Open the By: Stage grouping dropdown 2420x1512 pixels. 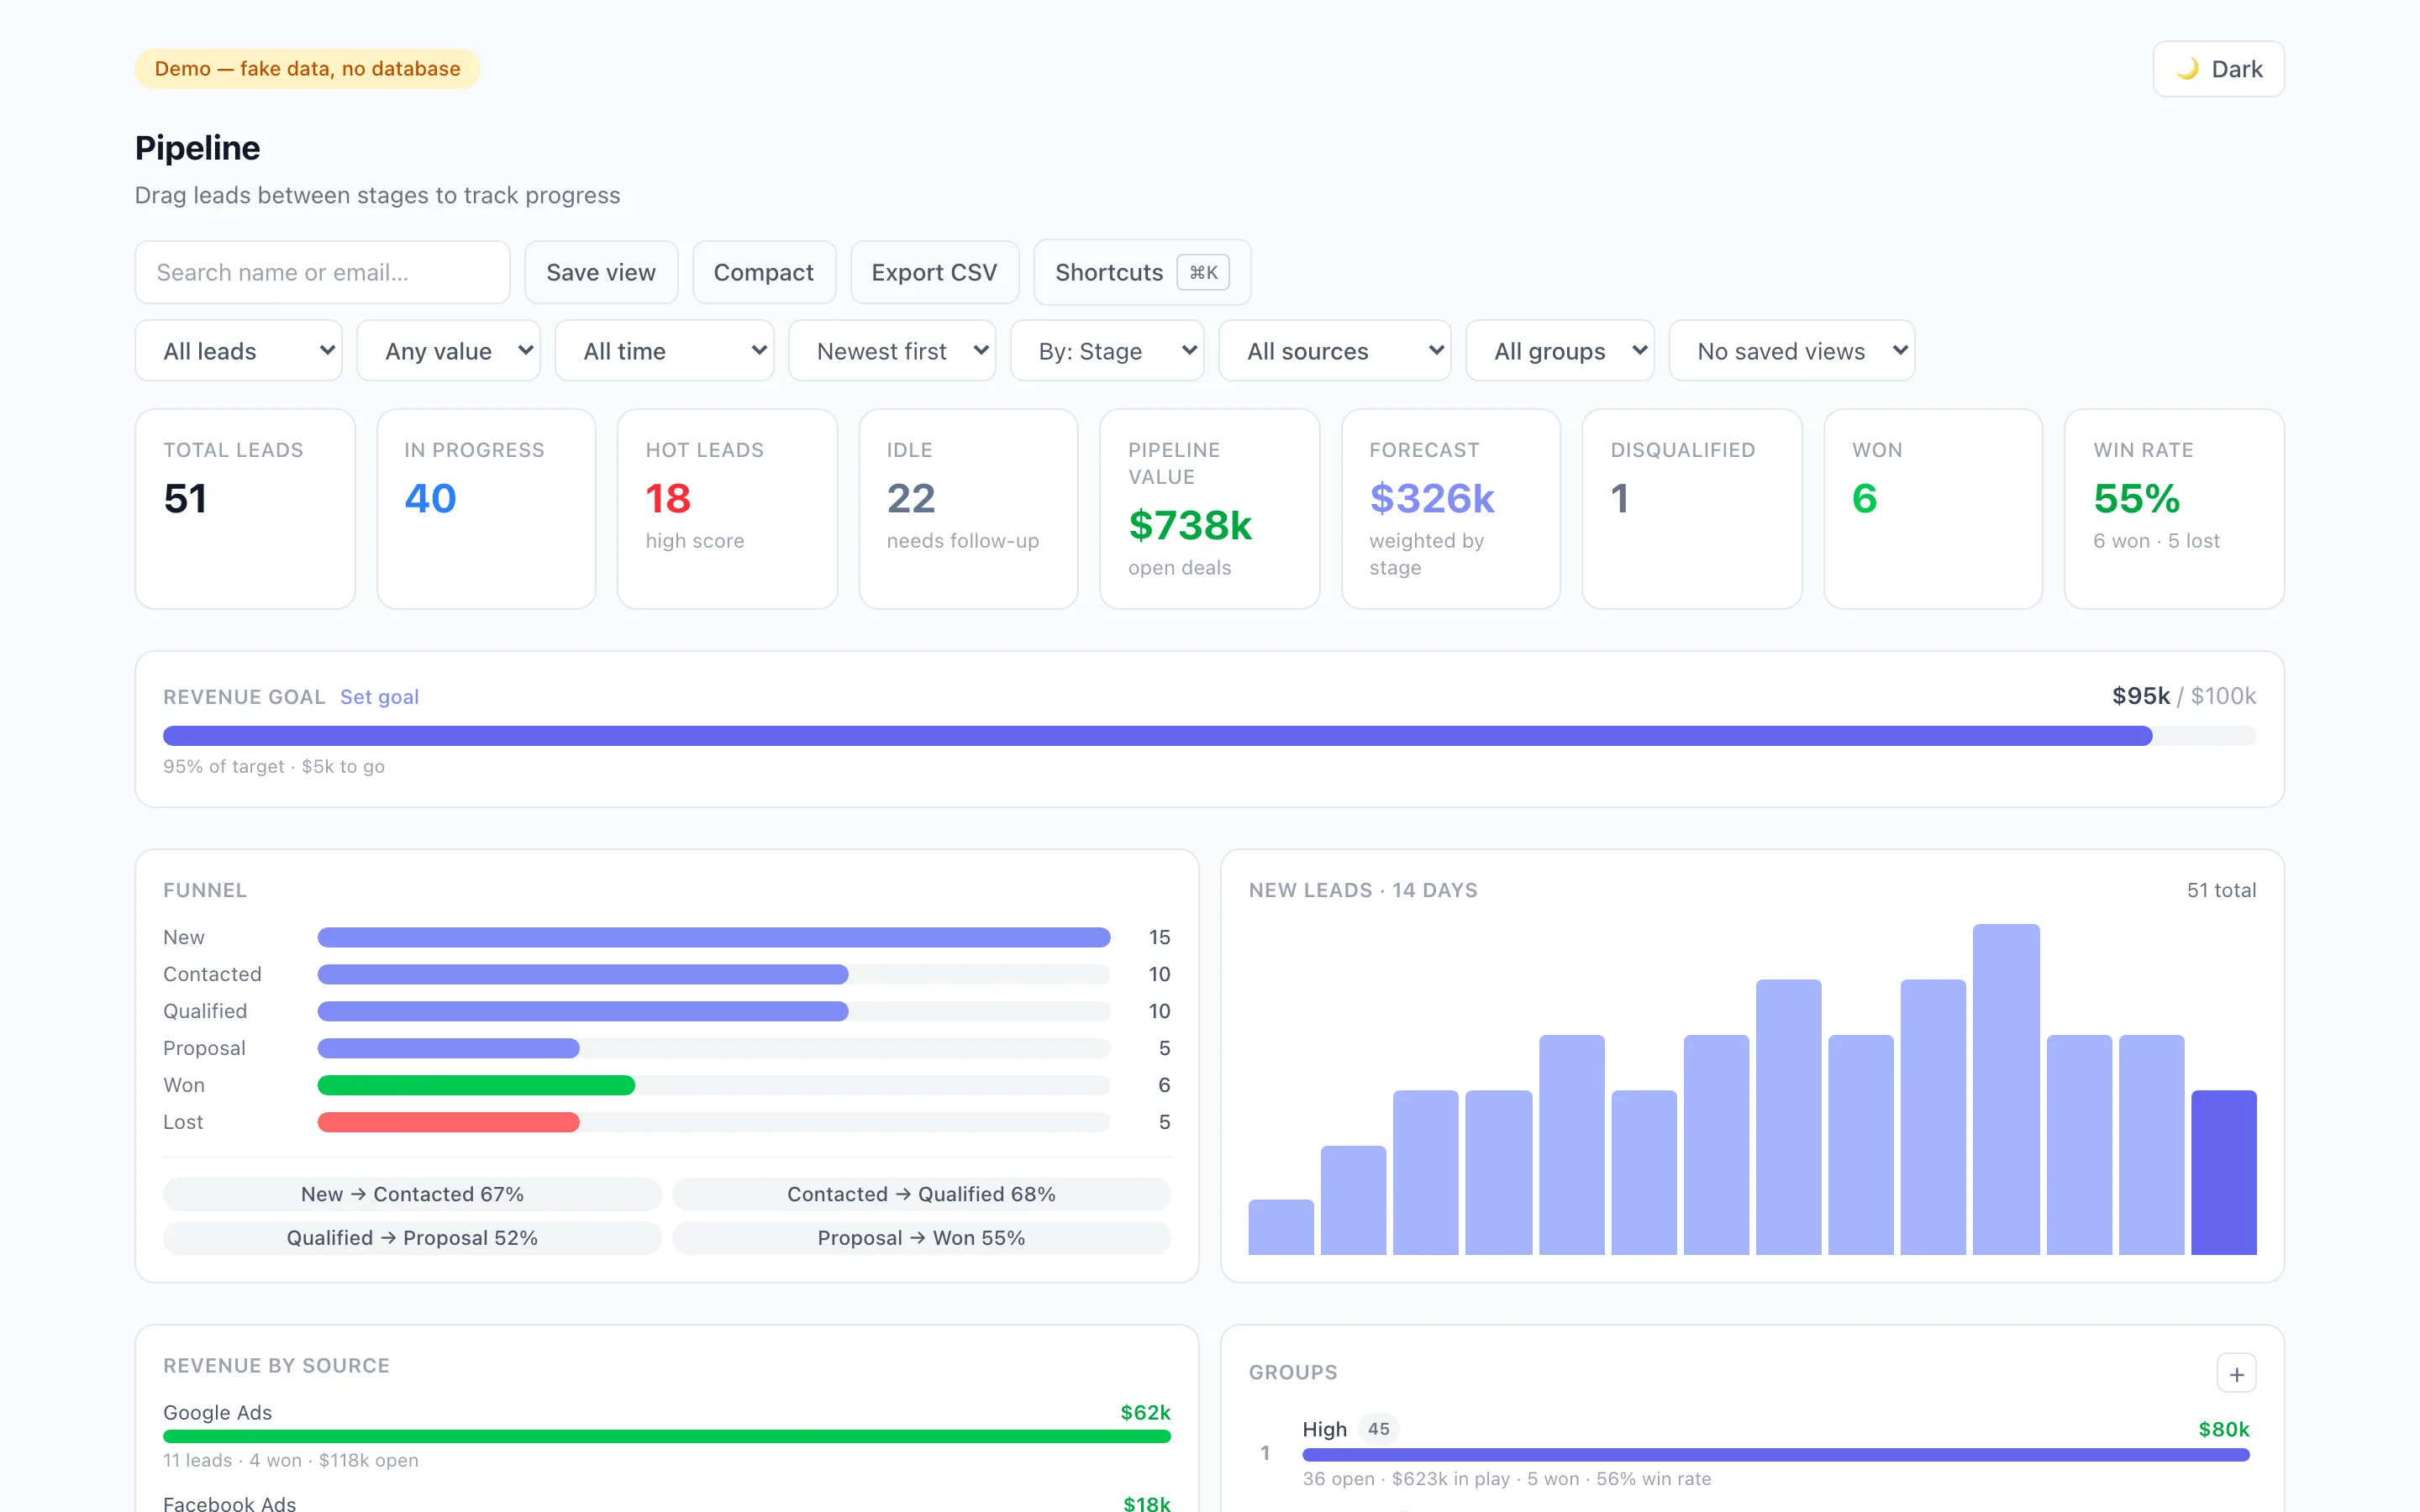[1107, 351]
